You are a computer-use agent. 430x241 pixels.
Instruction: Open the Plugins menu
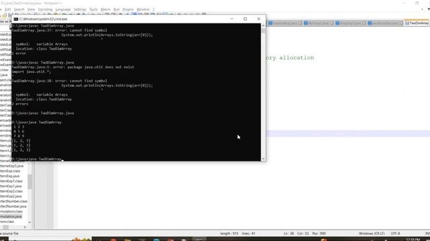click(x=128, y=9)
